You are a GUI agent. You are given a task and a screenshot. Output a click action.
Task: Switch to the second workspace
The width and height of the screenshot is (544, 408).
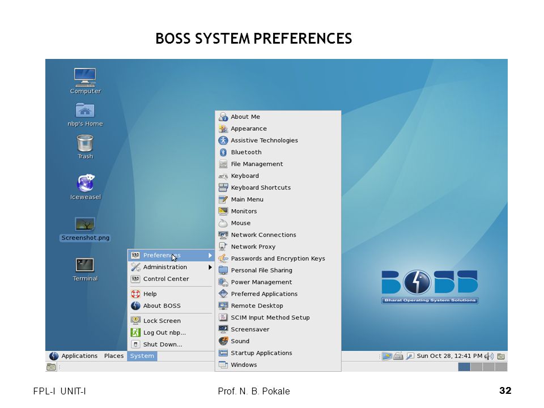coord(477,367)
